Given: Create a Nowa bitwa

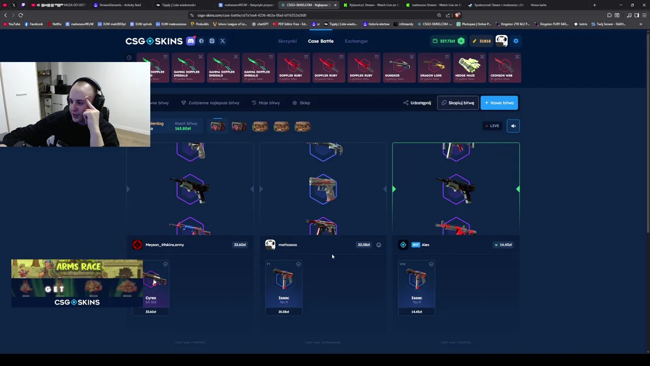Looking at the screenshot, I should 499,103.
